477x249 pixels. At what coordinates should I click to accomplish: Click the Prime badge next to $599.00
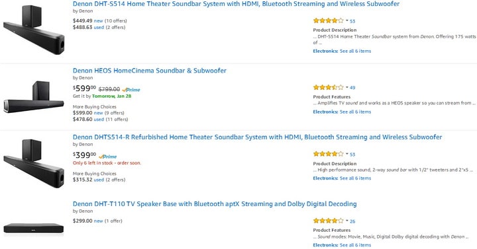click(x=131, y=90)
